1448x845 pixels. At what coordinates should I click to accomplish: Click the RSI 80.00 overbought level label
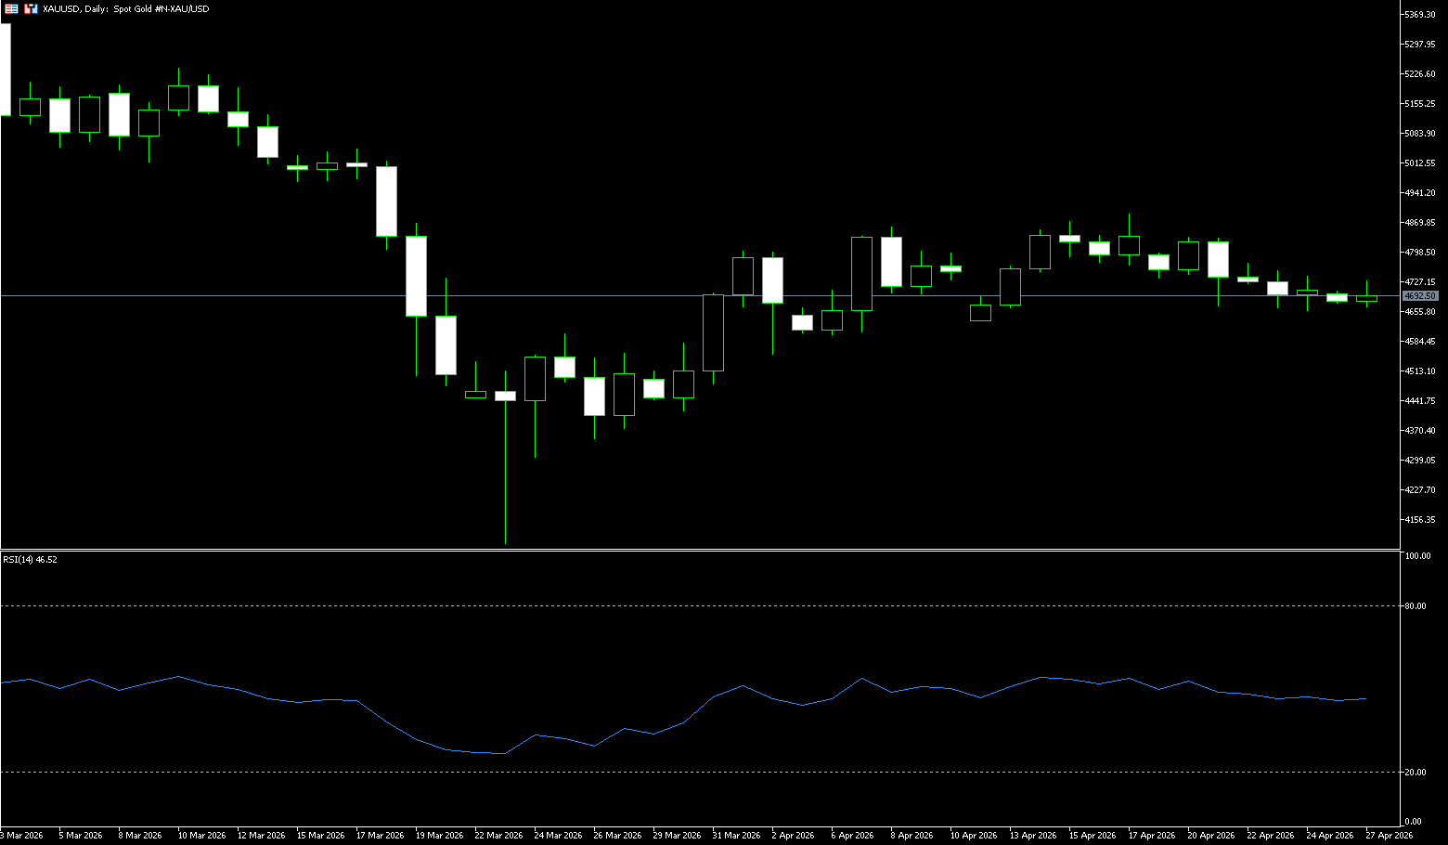1416,606
